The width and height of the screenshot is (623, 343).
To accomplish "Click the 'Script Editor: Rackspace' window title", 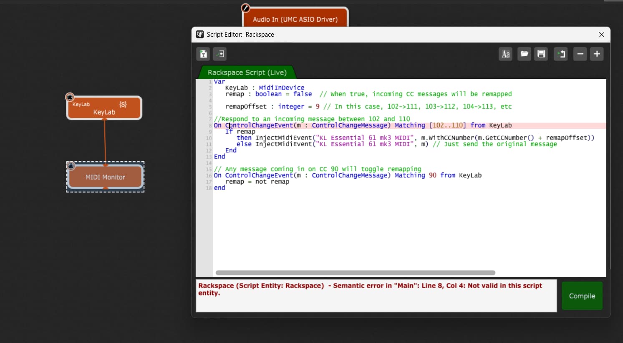I will 240,35.
